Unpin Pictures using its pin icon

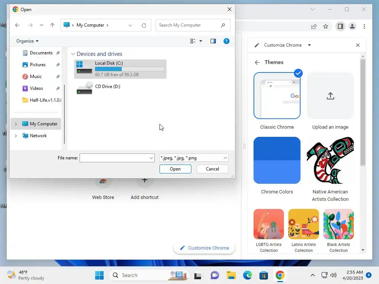pos(58,65)
